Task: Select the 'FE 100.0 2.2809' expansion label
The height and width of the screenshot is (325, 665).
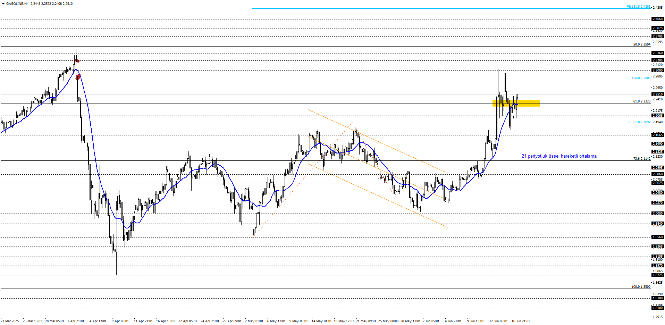Action: (638, 78)
